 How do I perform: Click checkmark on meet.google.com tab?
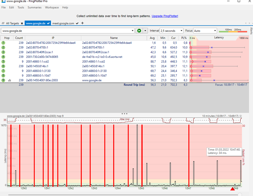pos(77,23)
